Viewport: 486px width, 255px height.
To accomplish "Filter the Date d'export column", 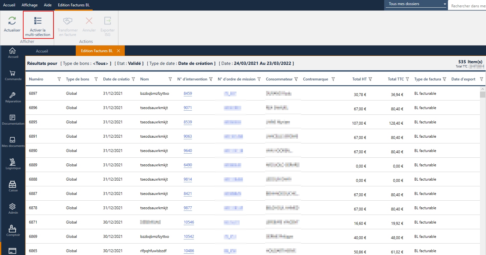I will point(482,79).
